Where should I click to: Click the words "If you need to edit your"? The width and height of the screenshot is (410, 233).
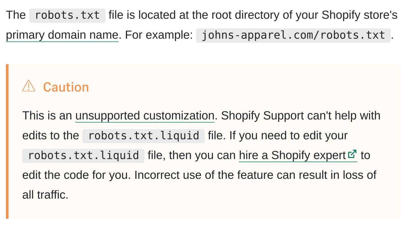[x=288, y=136]
